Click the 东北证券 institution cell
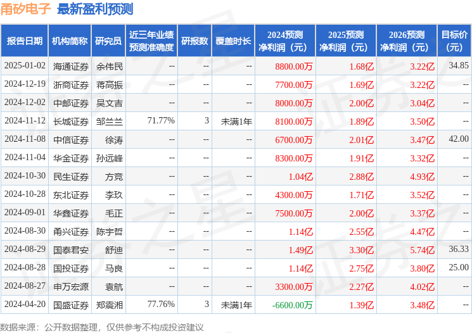The height and width of the screenshot is (333, 472). pos(71,195)
